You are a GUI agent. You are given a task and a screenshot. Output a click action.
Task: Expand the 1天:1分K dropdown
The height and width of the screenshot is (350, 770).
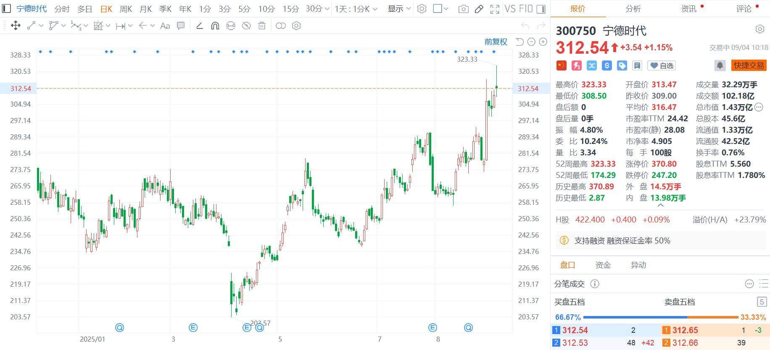point(356,9)
